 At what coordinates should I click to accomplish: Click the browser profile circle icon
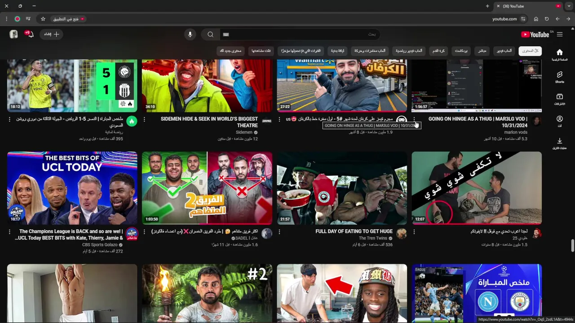pyautogui.click(x=17, y=19)
